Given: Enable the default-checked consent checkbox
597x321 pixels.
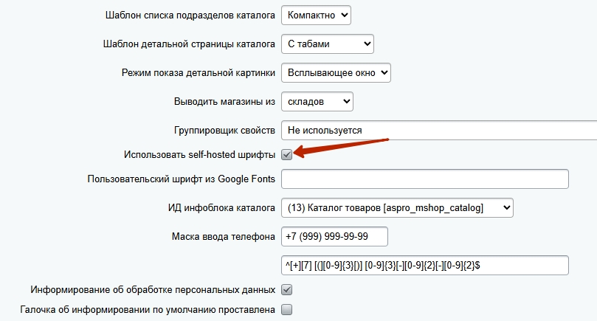Looking at the screenshot, I should point(287,310).
